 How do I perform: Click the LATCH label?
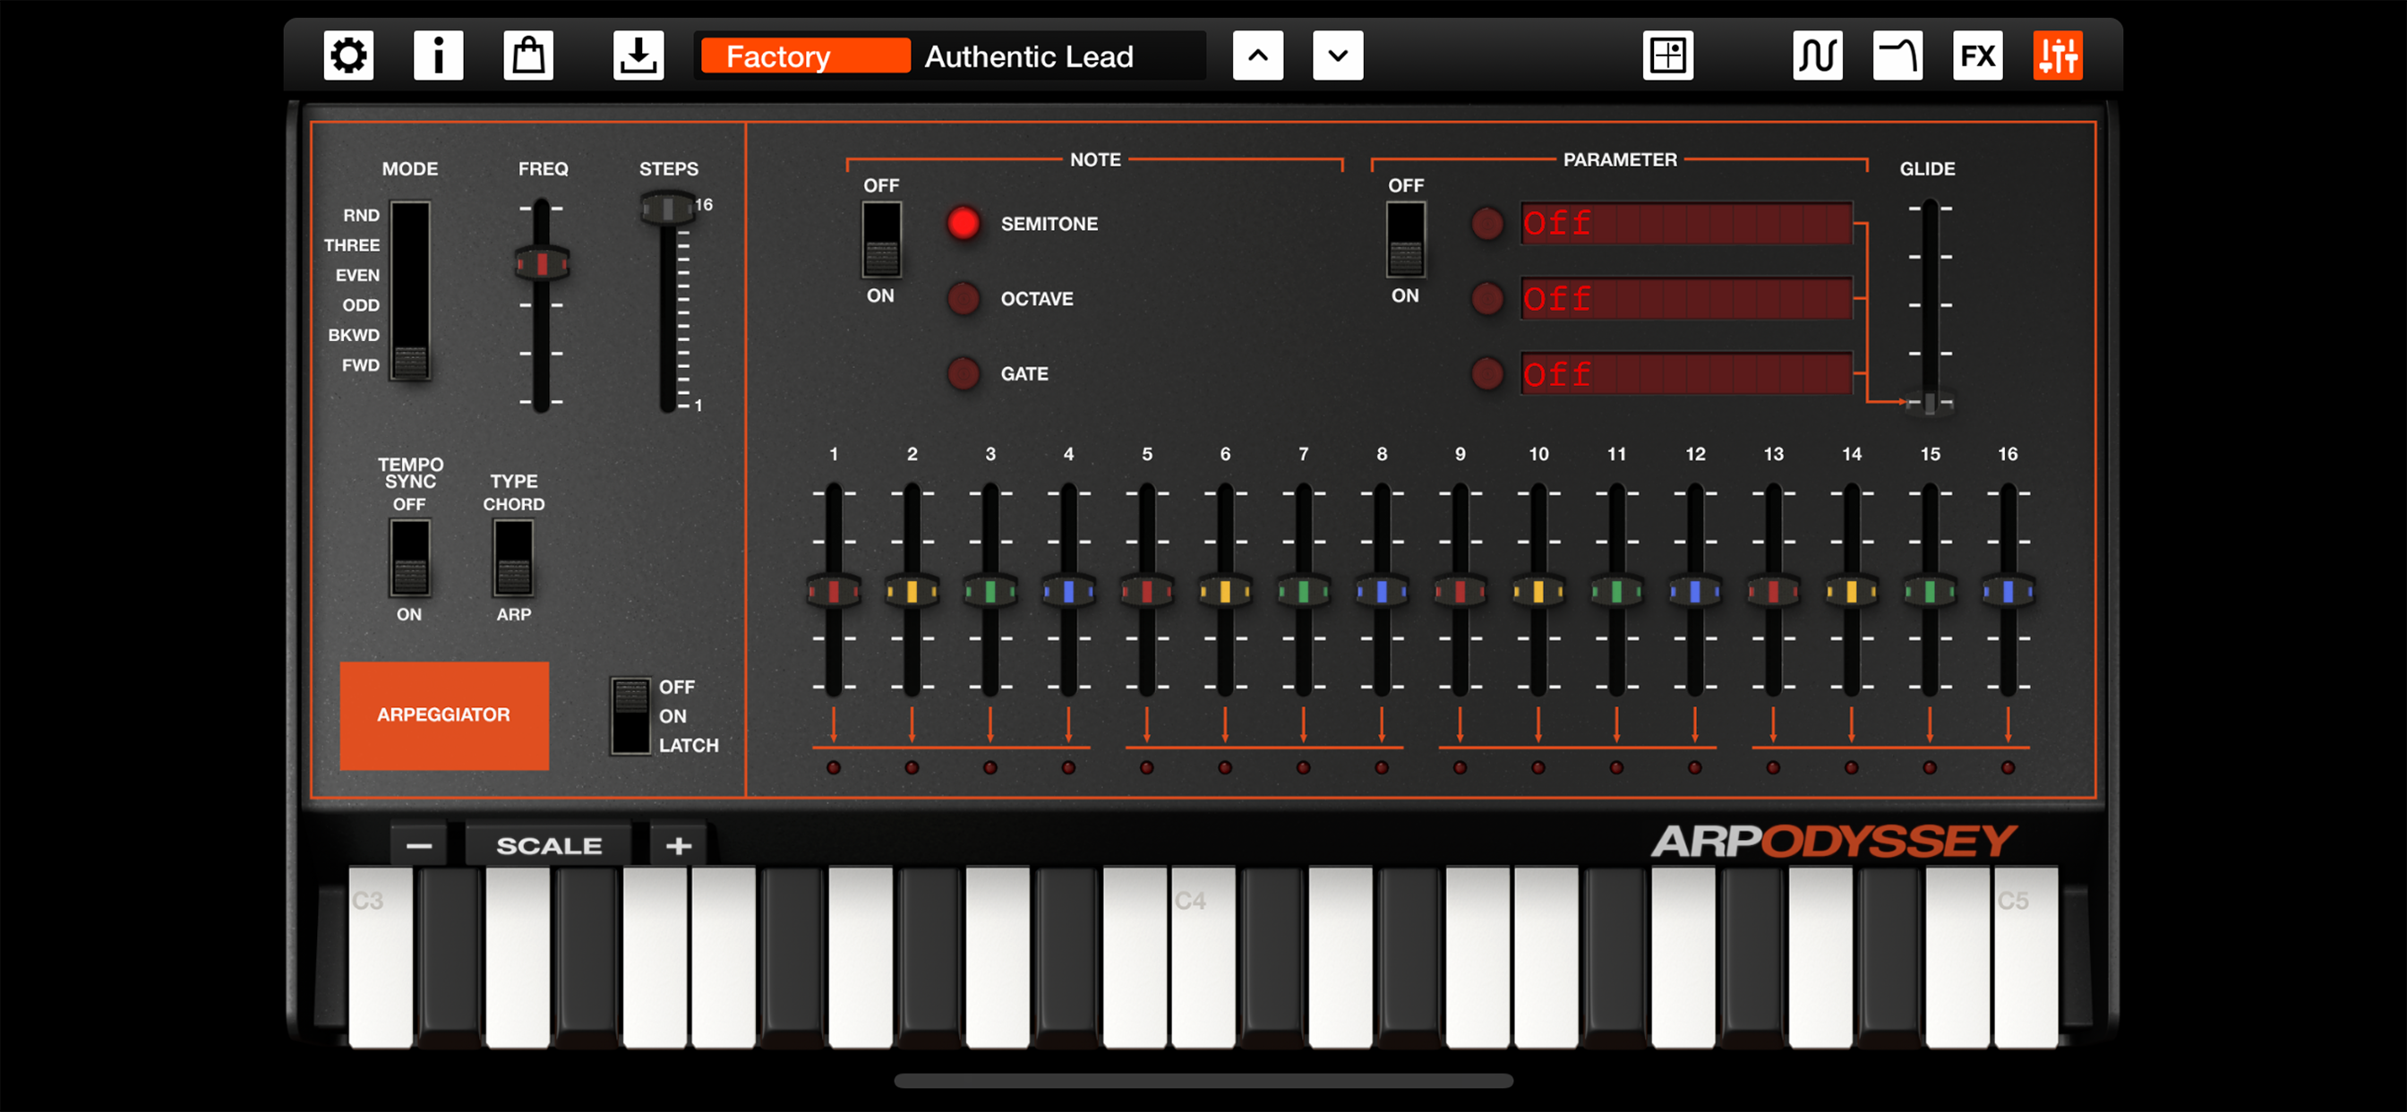[x=689, y=746]
